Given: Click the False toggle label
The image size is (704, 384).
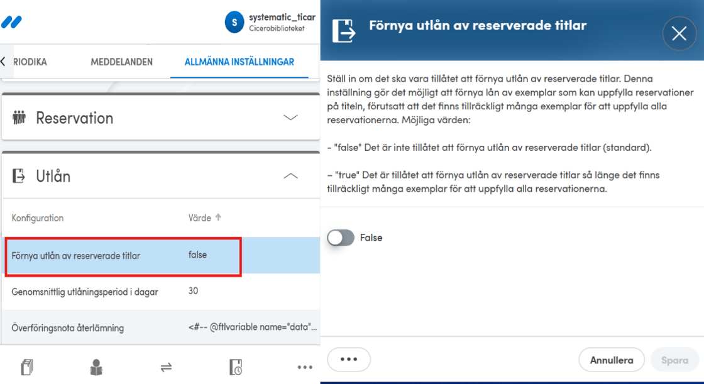Looking at the screenshot, I should tap(371, 238).
